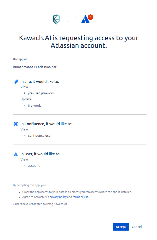The height and width of the screenshot is (240, 157).
Task: Click the View label under In Confluence
Action: [24, 129]
